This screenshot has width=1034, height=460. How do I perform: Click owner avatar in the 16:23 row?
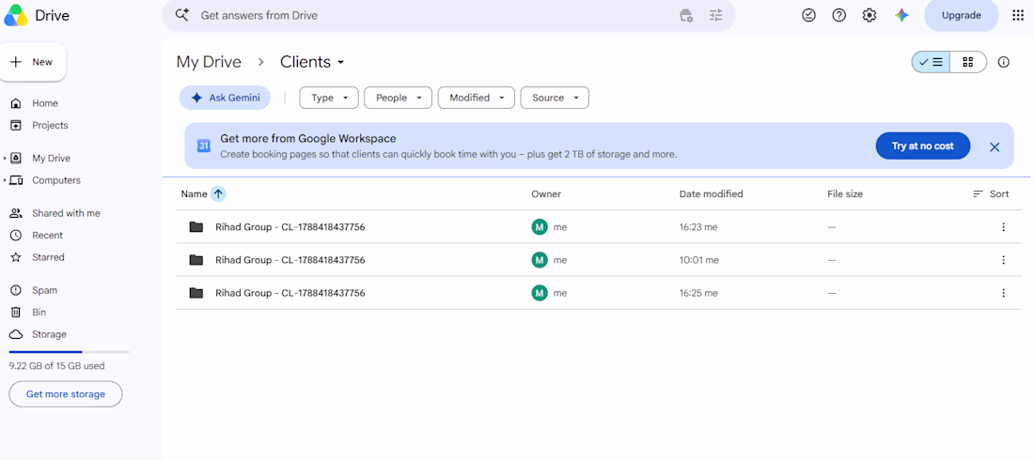(540, 226)
